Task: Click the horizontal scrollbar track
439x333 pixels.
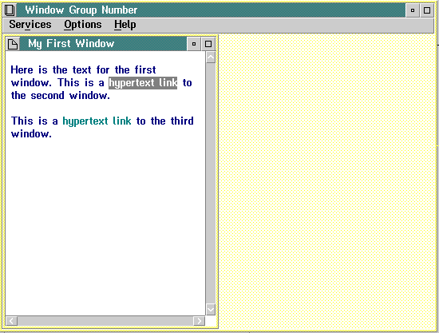Action: point(105,321)
